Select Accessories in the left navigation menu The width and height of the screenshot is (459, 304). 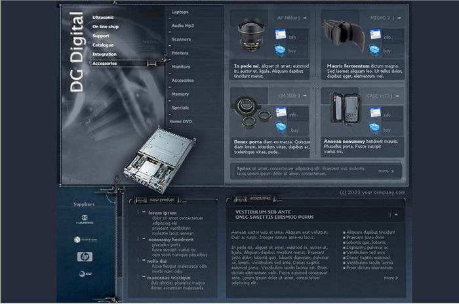pyautogui.click(x=105, y=64)
